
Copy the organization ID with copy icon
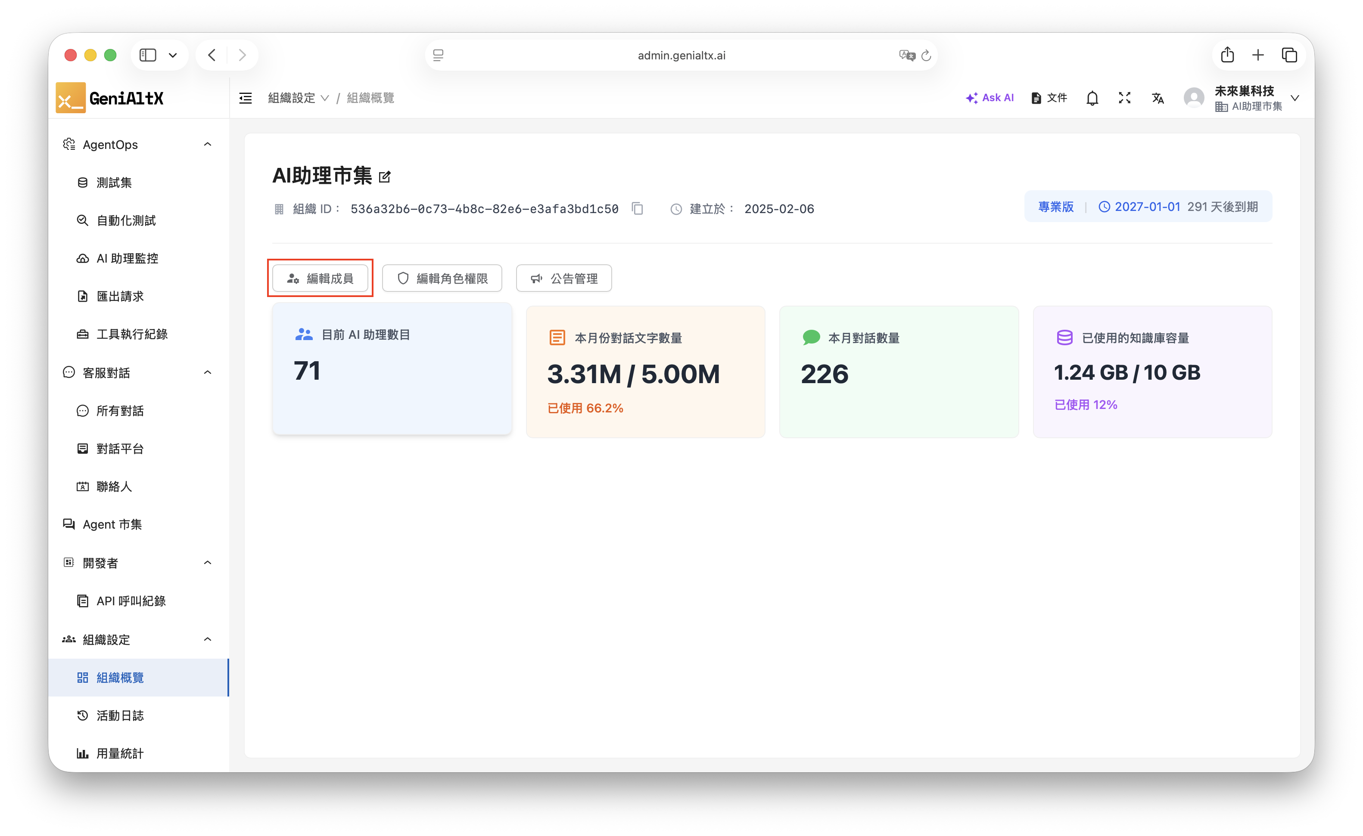637,208
